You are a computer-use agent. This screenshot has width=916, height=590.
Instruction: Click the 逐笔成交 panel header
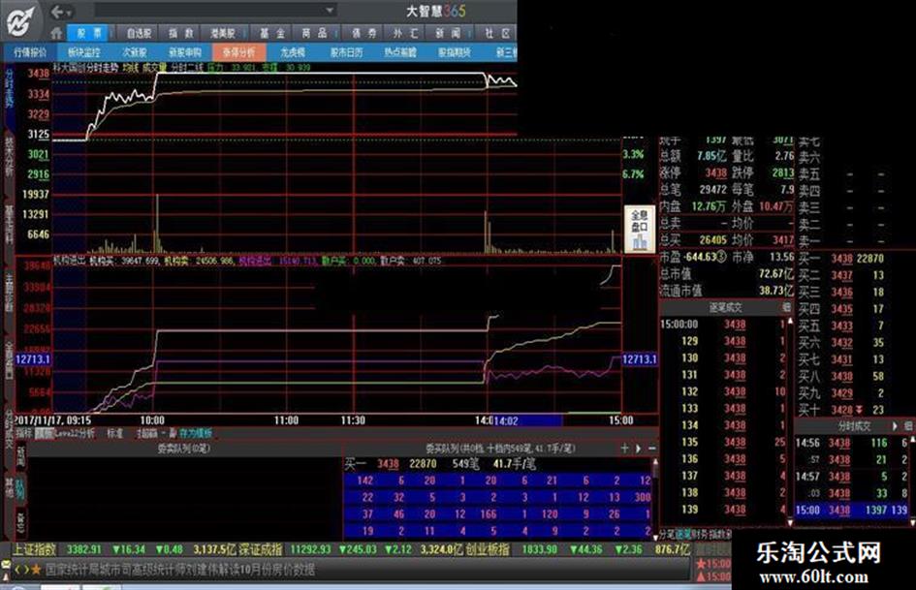[726, 308]
